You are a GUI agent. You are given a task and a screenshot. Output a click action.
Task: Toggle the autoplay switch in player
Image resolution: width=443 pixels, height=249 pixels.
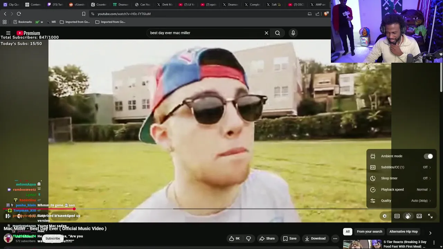tap(385, 216)
